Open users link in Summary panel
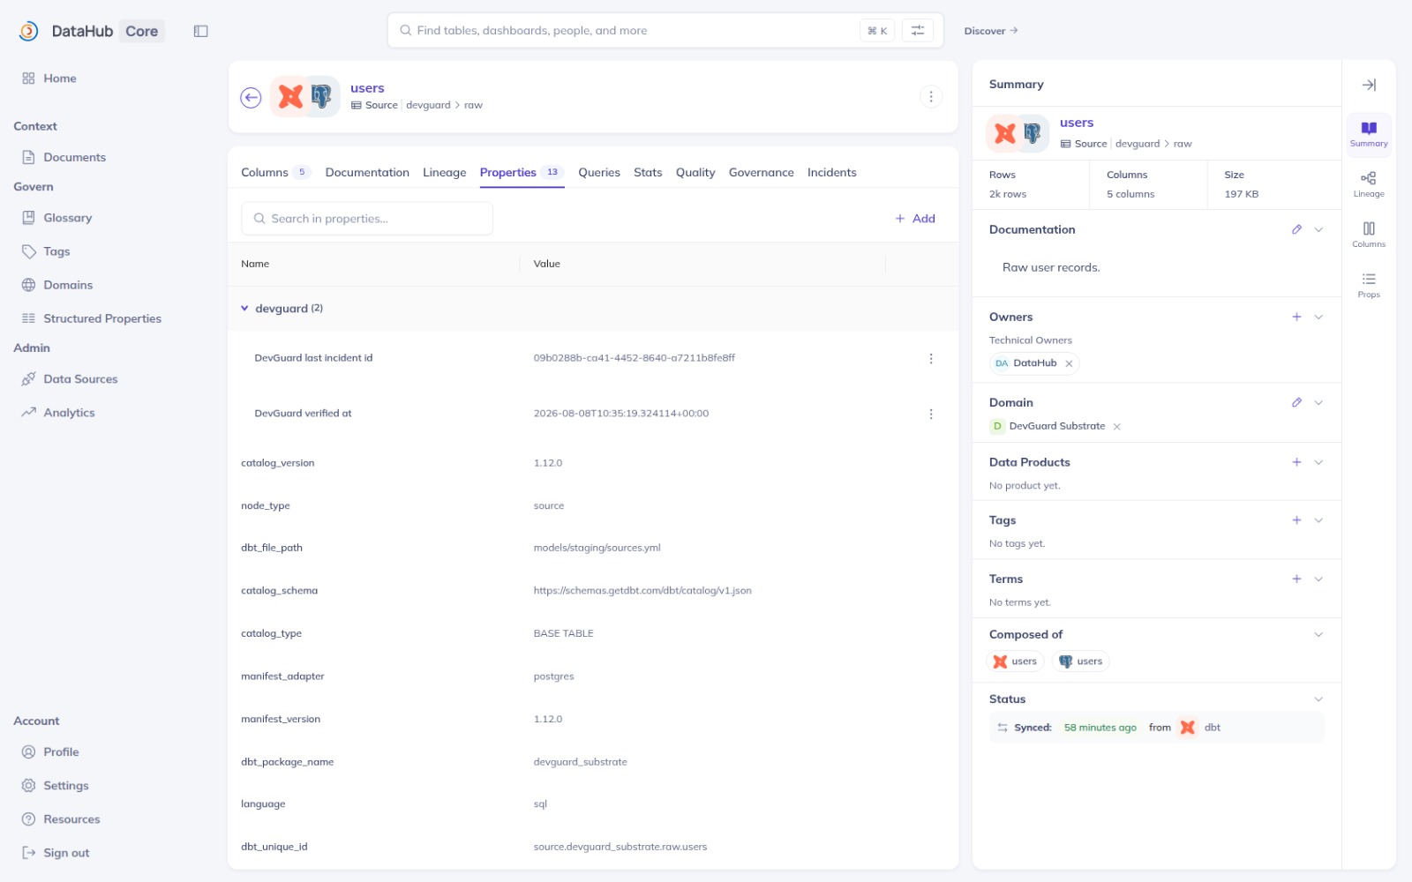The width and height of the screenshot is (1412, 882). coord(1077,123)
